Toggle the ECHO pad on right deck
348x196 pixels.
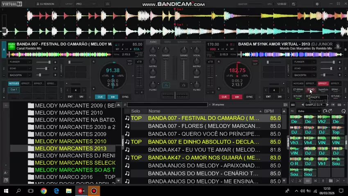tap(311, 90)
